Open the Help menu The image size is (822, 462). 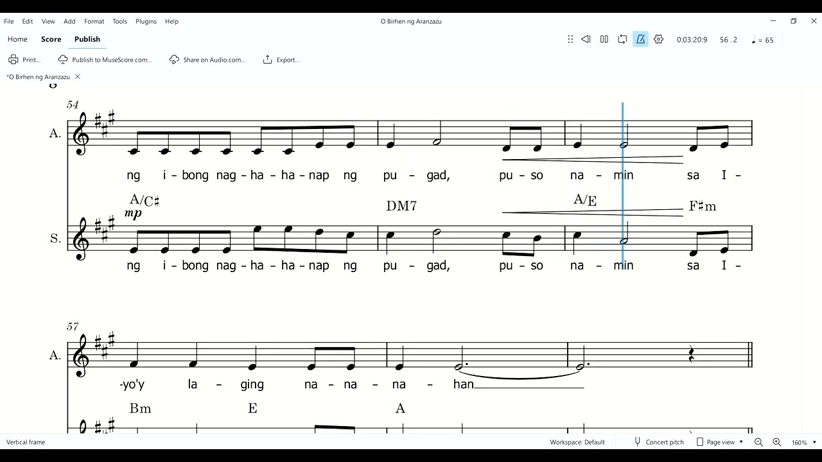point(171,21)
